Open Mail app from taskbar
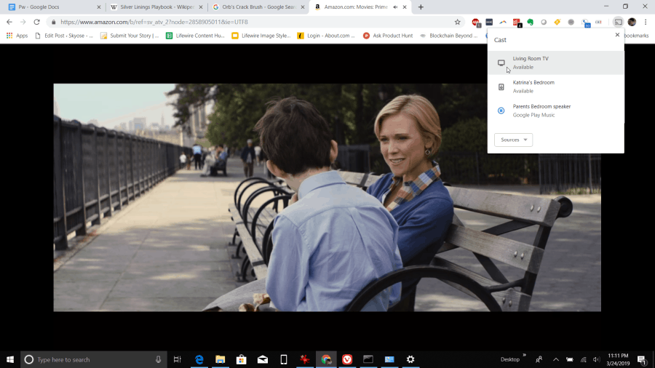 coord(262,359)
